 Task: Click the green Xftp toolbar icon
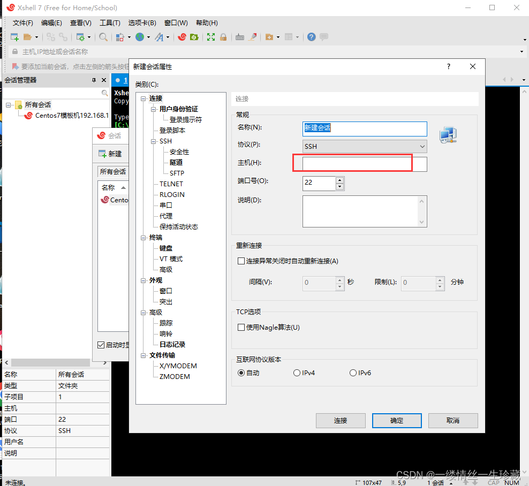[194, 37]
